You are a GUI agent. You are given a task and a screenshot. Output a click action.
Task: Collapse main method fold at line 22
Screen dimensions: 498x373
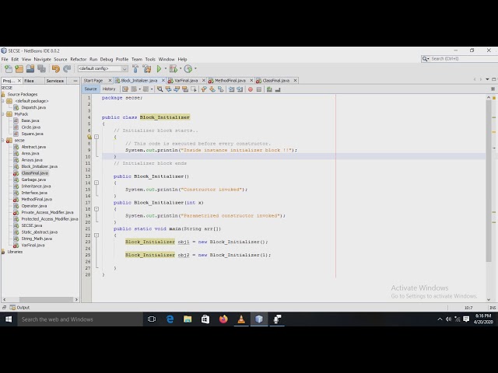pos(96,235)
